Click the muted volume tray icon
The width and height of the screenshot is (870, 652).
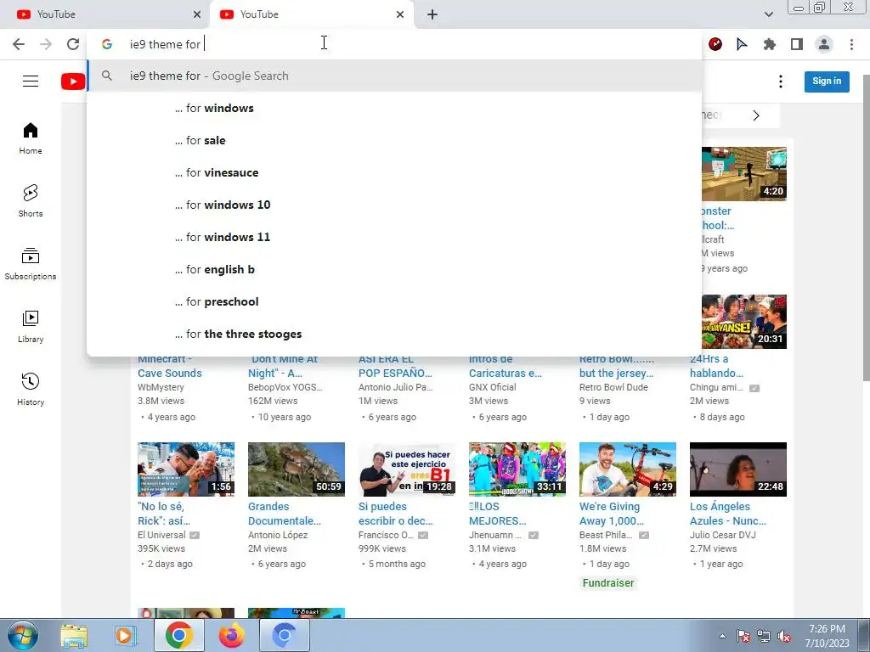(x=784, y=637)
